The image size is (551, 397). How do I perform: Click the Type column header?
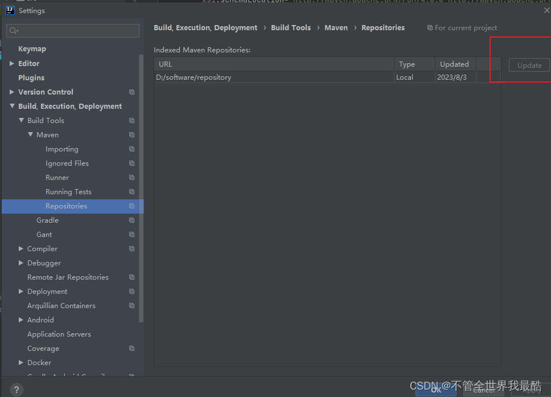pos(414,64)
